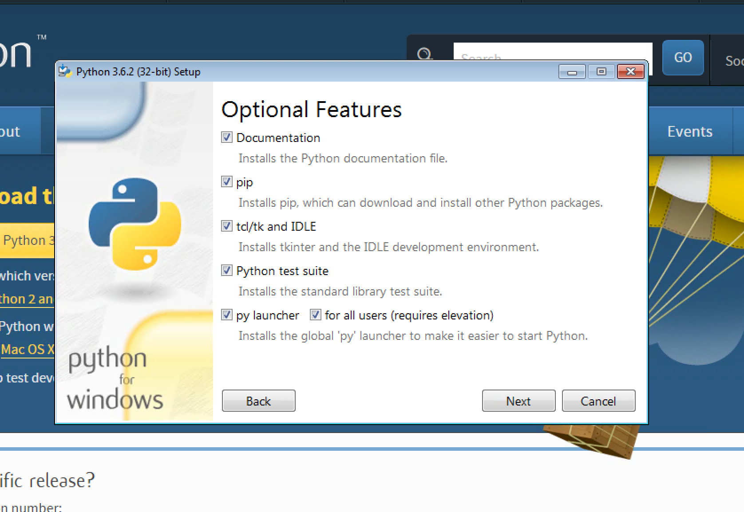Disable tcl/tk and IDLE option
The width and height of the screenshot is (744, 512).
(227, 226)
